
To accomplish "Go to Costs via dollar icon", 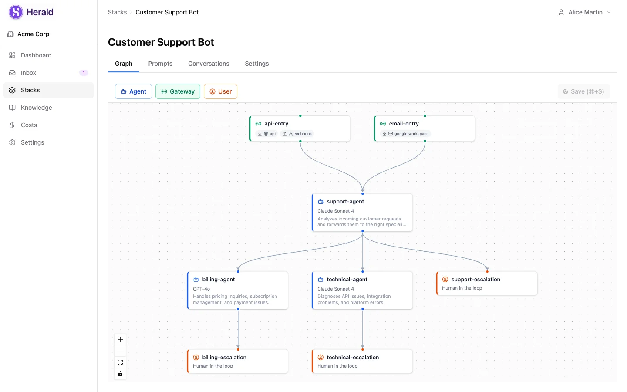I will 12,125.
